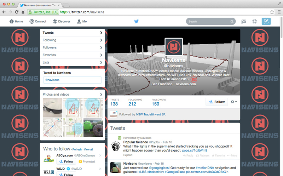Click the site security lock badge
The width and height of the screenshot is (283, 176).
click(43, 12)
